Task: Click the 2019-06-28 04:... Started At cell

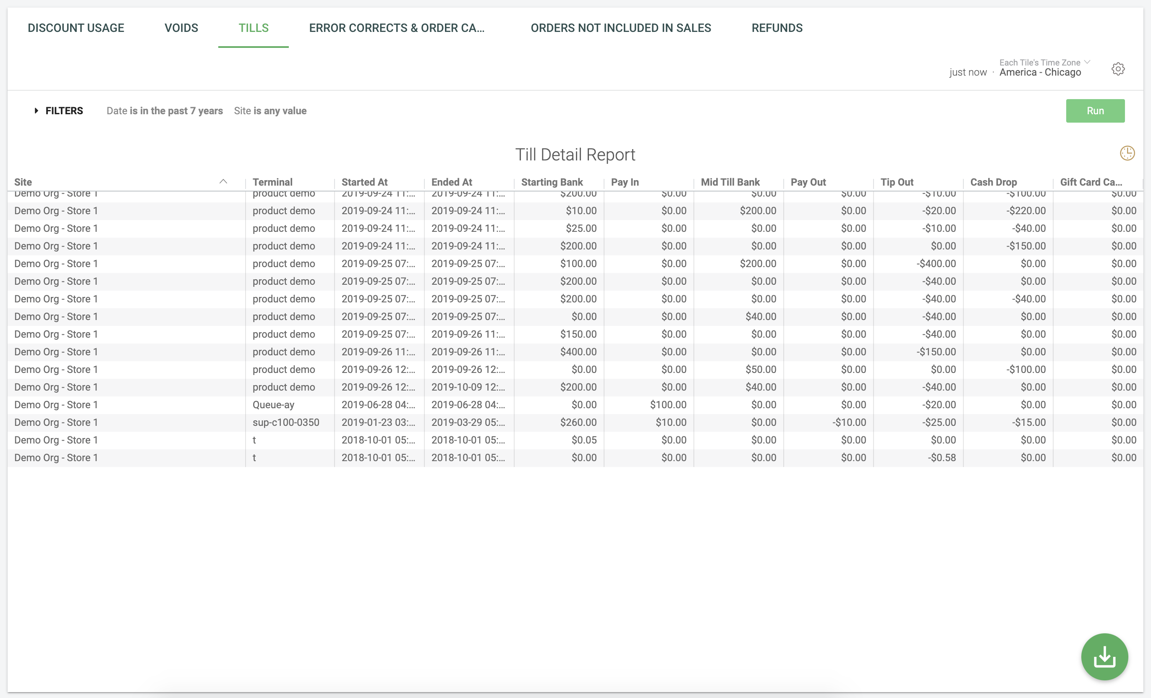Action: click(378, 405)
